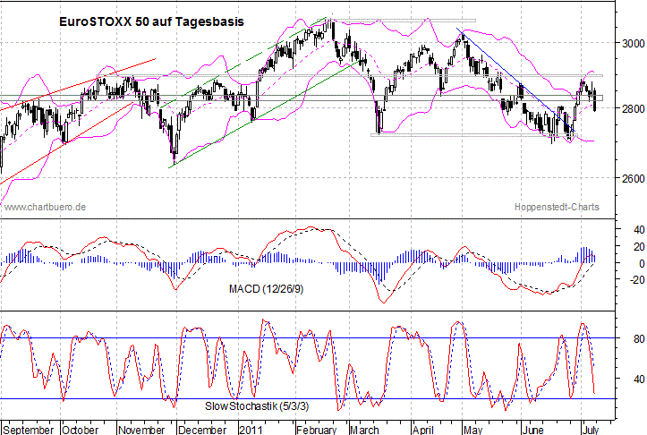647x435 pixels.
Task: Click the December month label
Action: 202,430
